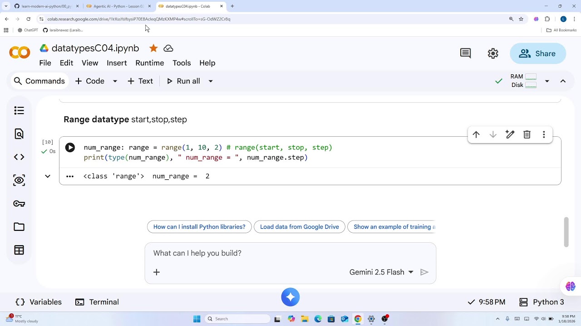581x326 pixels.
Task: Choose the Gemini 2.5 Flash model dropdown
Action: coord(381,272)
